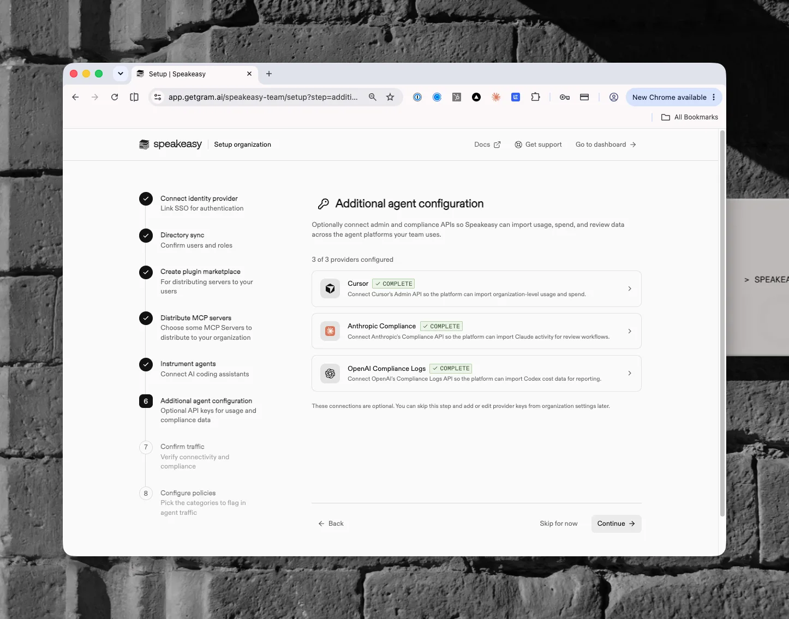The height and width of the screenshot is (619, 789).
Task: Click the site information icon in address bar
Action: (x=158, y=97)
